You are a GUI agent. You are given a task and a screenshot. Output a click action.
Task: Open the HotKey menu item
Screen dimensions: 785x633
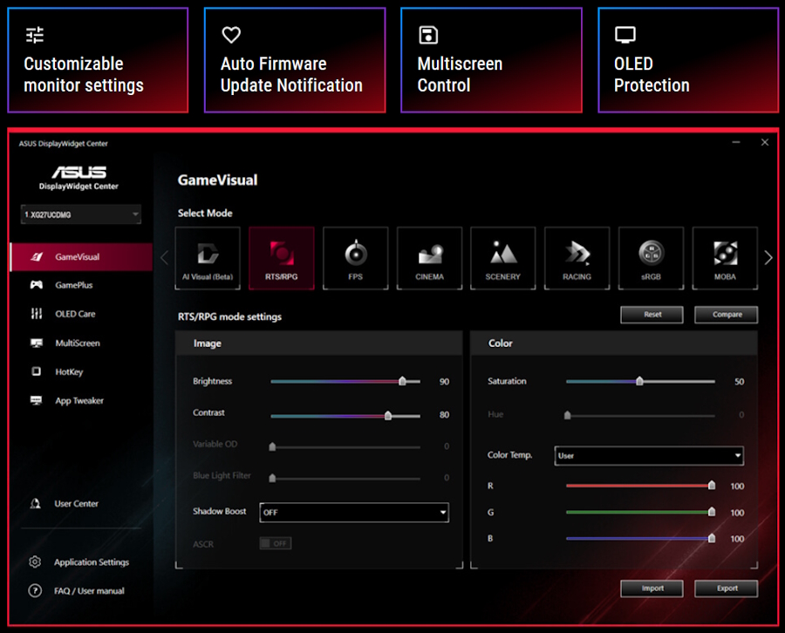coord(81,371)
